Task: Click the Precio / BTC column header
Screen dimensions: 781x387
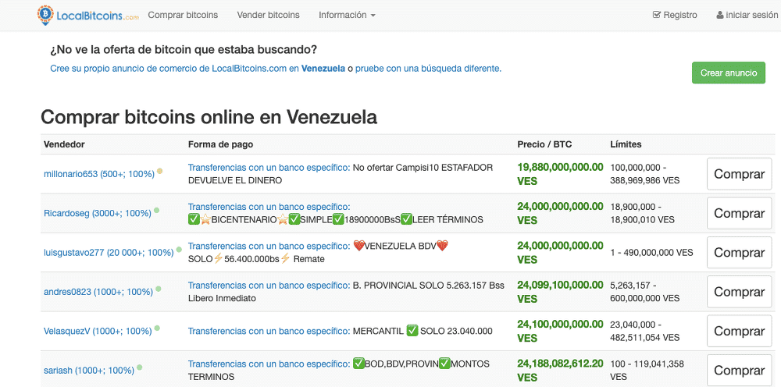Action: (x=544, y=145)
